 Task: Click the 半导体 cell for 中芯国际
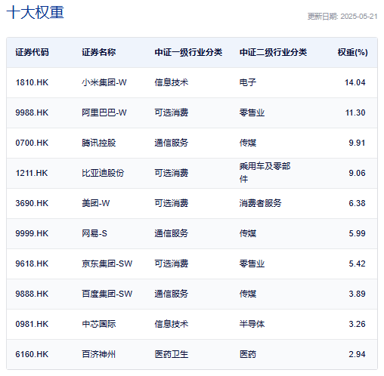(252, 324)
